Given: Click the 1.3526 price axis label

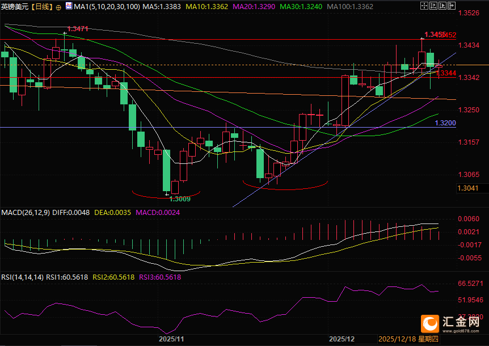Looking at the screenshot, I should [469, 13].
